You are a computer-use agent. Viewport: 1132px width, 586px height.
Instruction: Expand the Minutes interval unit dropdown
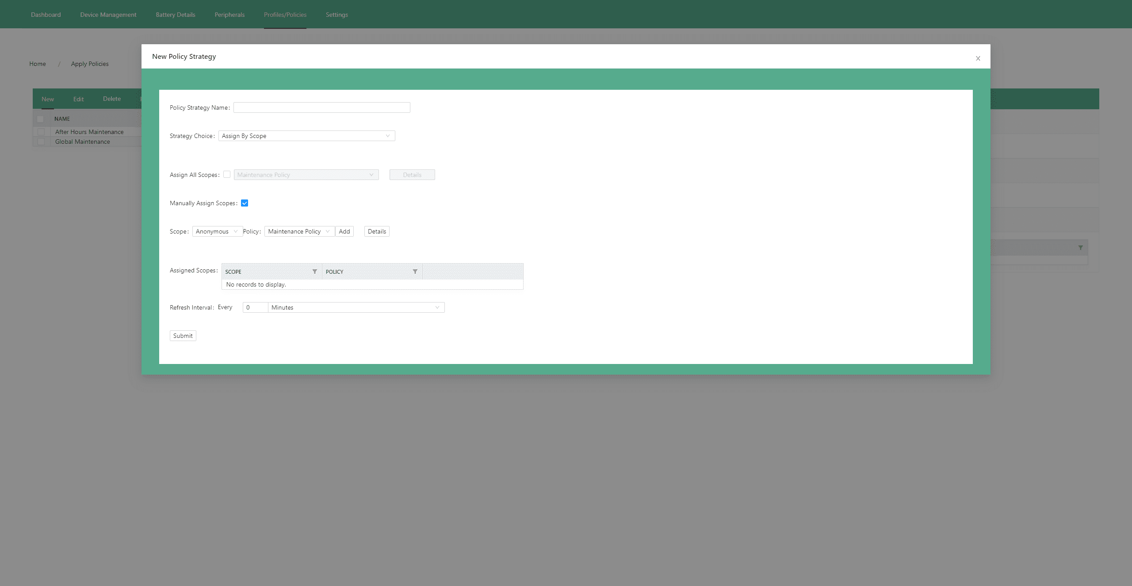[356, 307]
